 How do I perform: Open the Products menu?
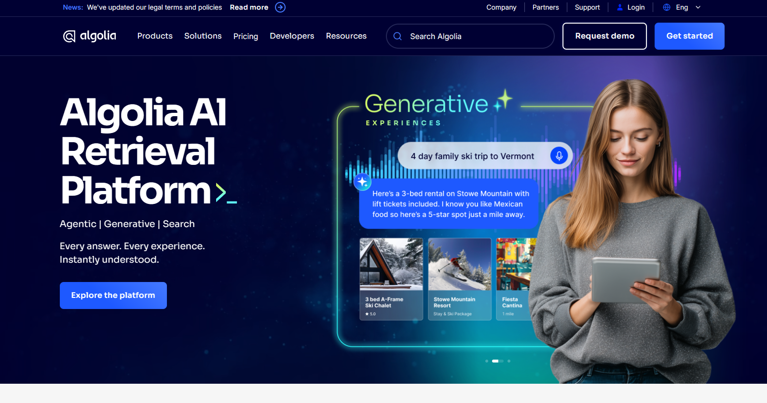[x=155, y=36]
